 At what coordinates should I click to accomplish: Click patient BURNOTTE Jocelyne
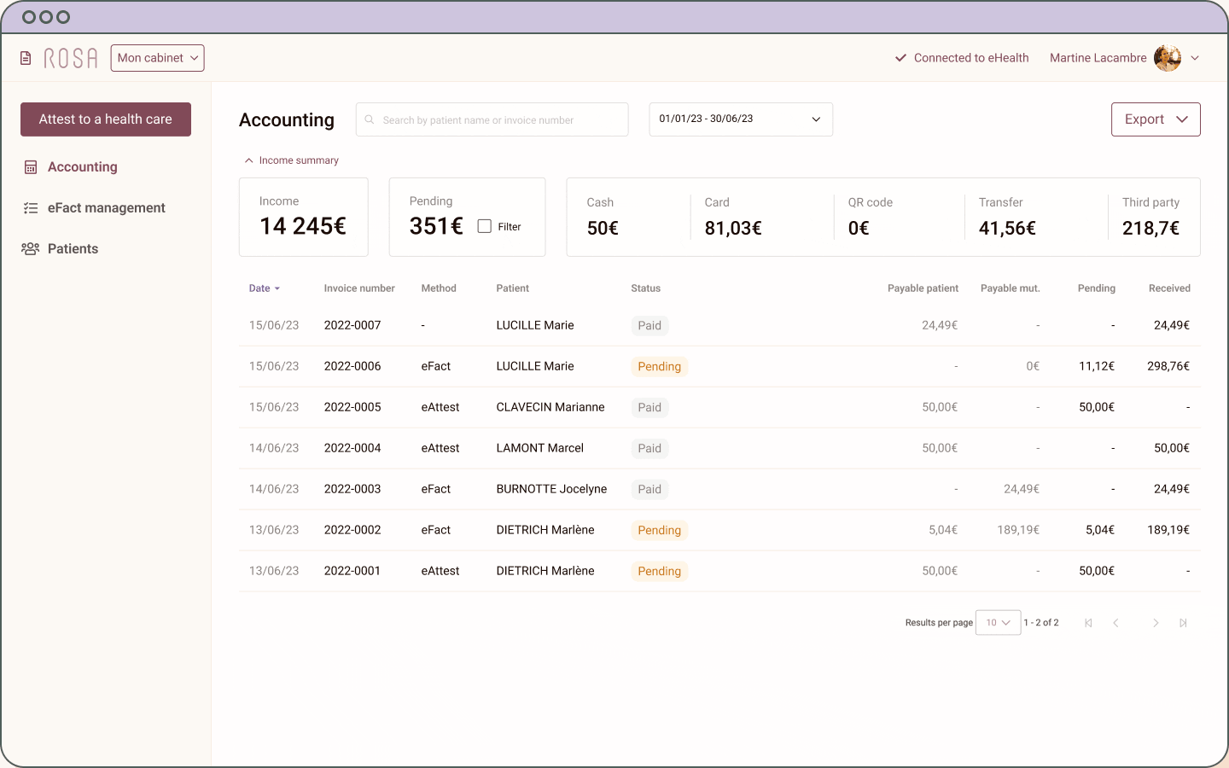[x=552, y=489]
